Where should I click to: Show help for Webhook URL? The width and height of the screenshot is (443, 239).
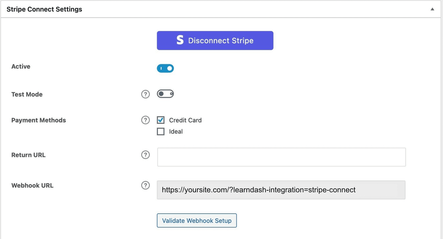(x=145, y=185)
